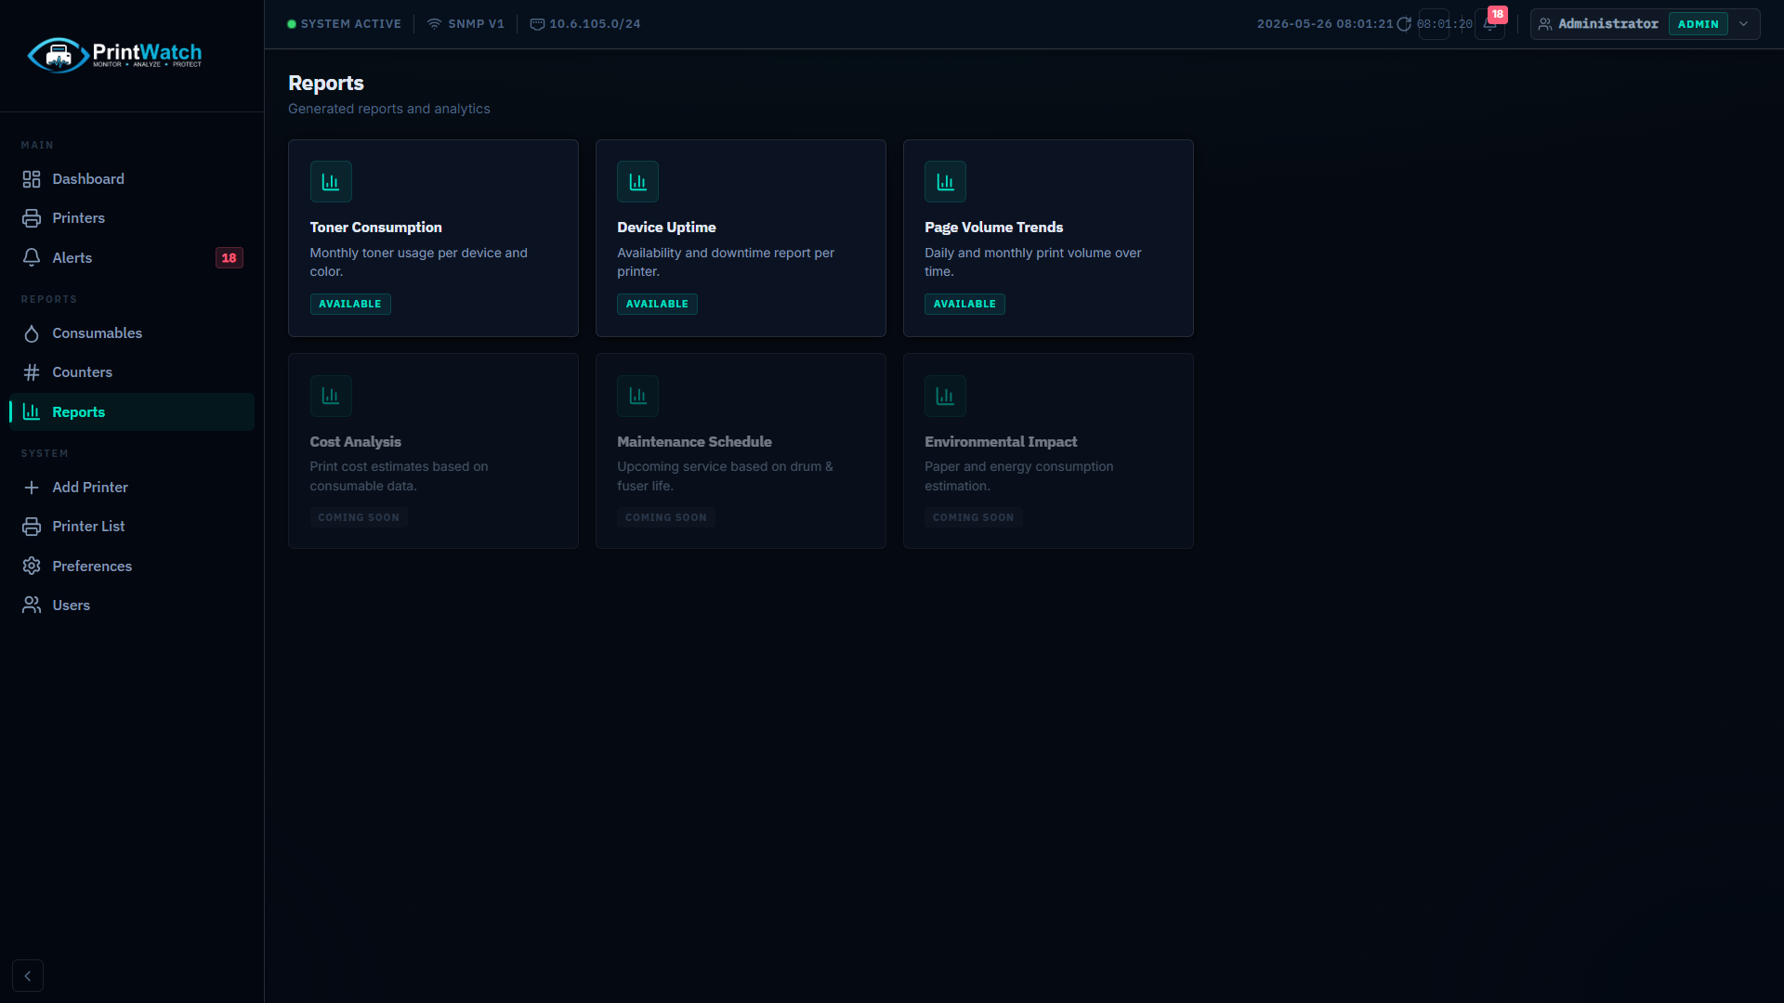Click the network subnet icon
This screenshot has height=1003, width=1784.
(537, 24)
